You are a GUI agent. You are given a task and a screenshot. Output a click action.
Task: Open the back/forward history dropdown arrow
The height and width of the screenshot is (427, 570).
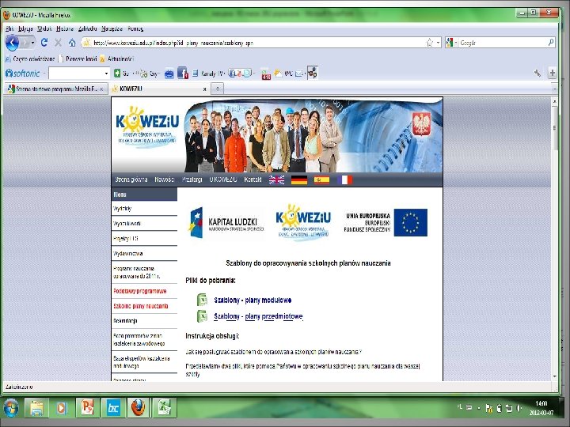click(32, 43)
